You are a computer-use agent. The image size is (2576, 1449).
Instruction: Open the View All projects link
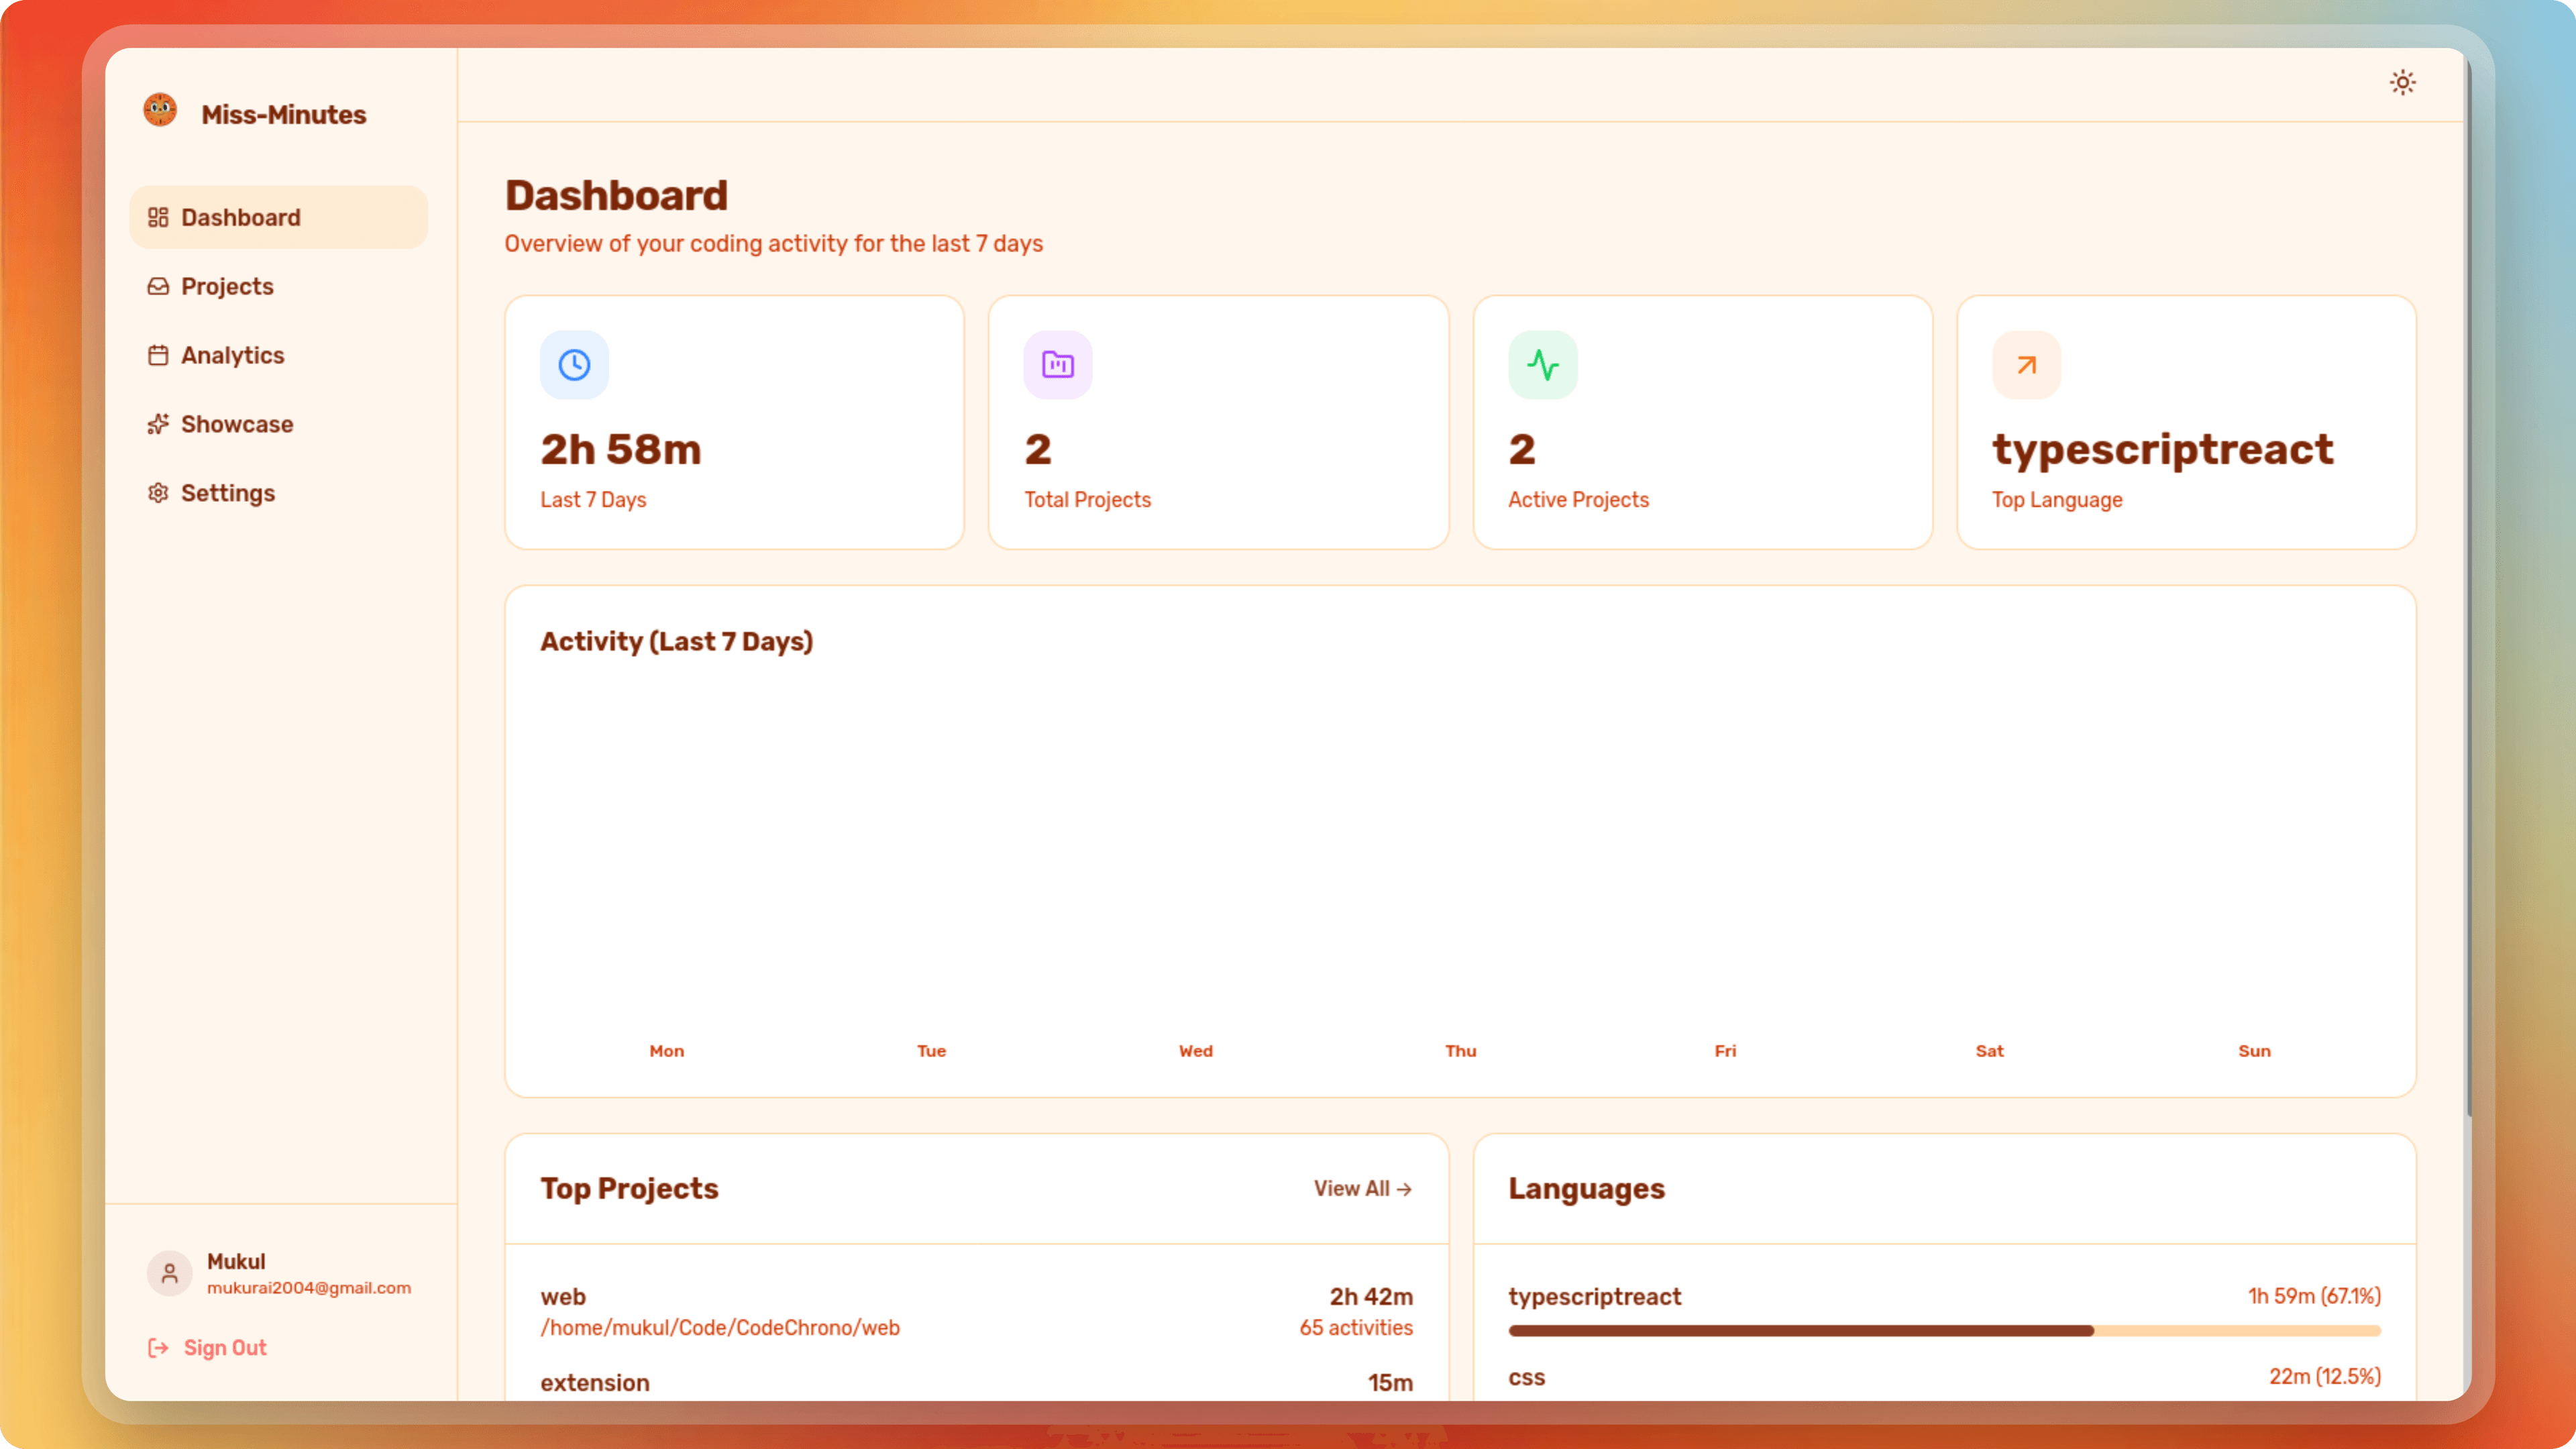pyautogui.click(x=1362, y=1188)
